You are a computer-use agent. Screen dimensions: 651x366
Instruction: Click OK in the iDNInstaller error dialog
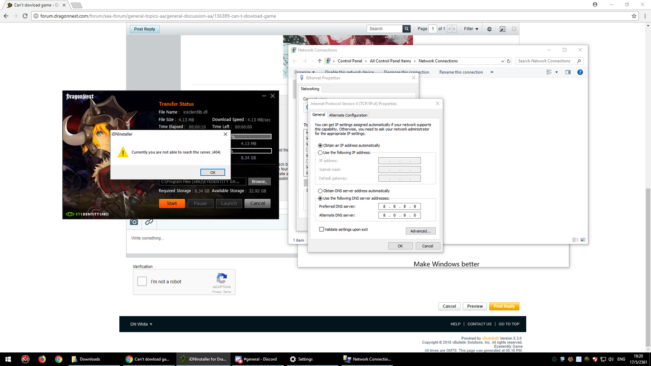[x=213, y=172]
